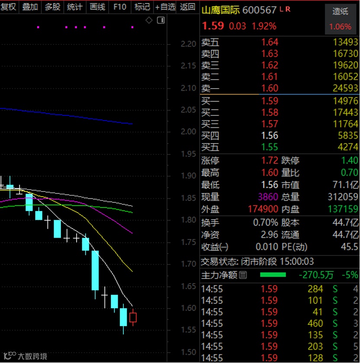Select 买四 bid row at 1.56
The height and width of the screenshot is (363, 360).
click(x=280, y=135)
